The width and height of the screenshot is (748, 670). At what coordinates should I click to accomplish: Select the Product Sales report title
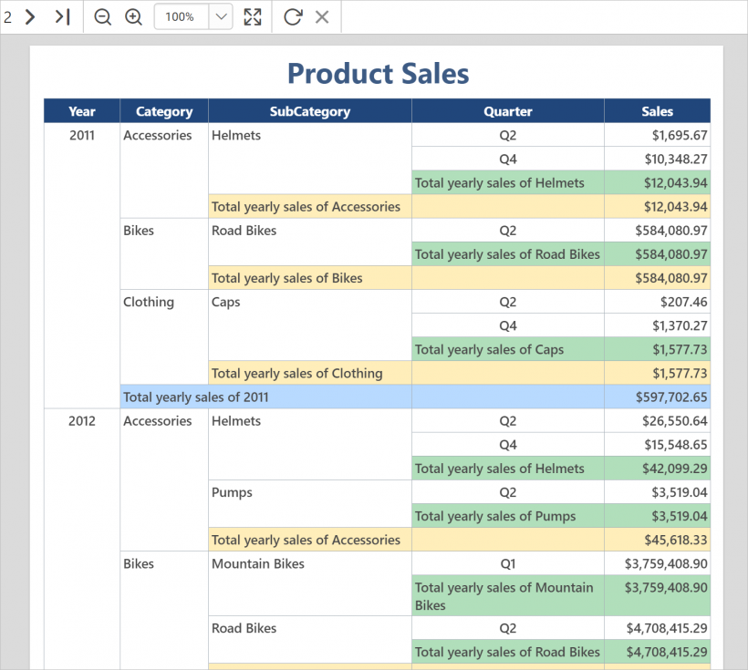click(378, 73)
